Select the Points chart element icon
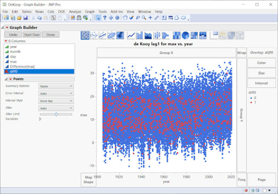278x194 pixels. (x=85, y=36)
